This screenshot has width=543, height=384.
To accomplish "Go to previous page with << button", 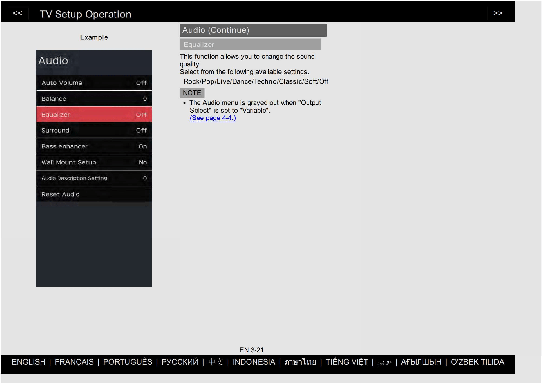I will [x=17, y=13].
